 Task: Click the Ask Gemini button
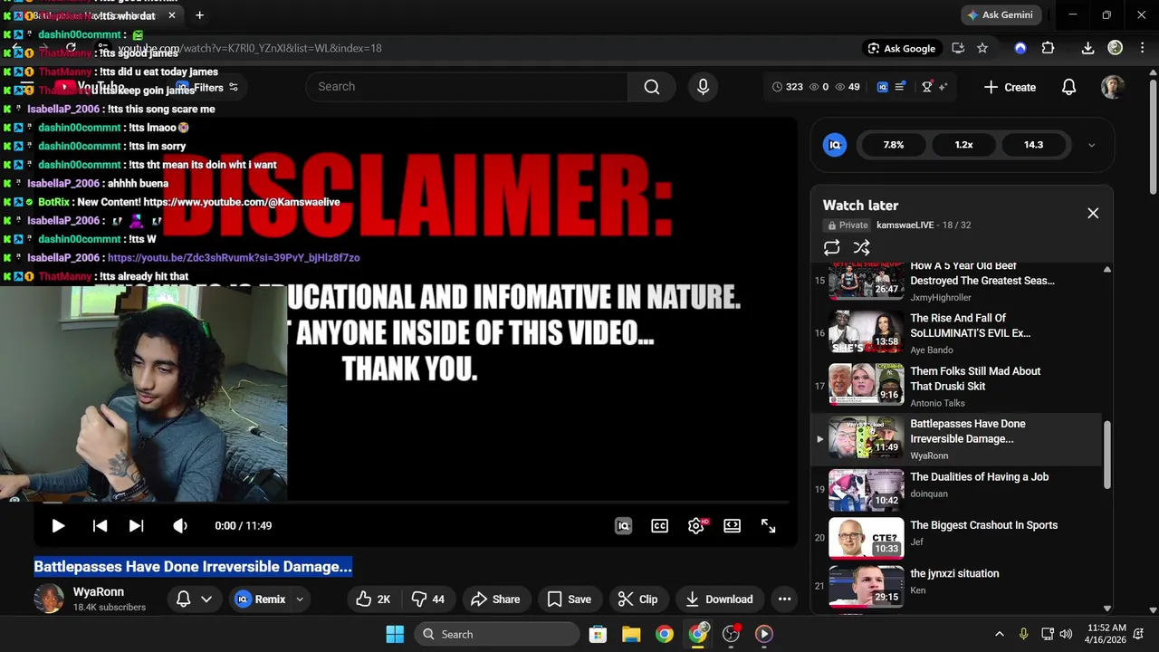(1000, 15)
